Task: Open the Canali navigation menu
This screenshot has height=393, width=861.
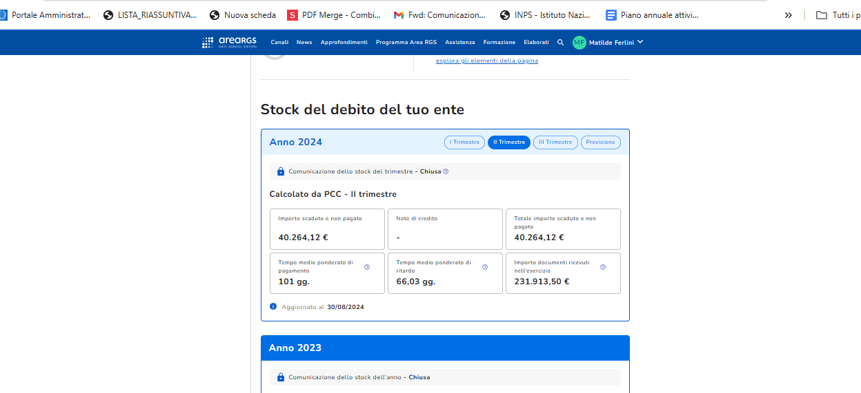Action: click(279, 43)
